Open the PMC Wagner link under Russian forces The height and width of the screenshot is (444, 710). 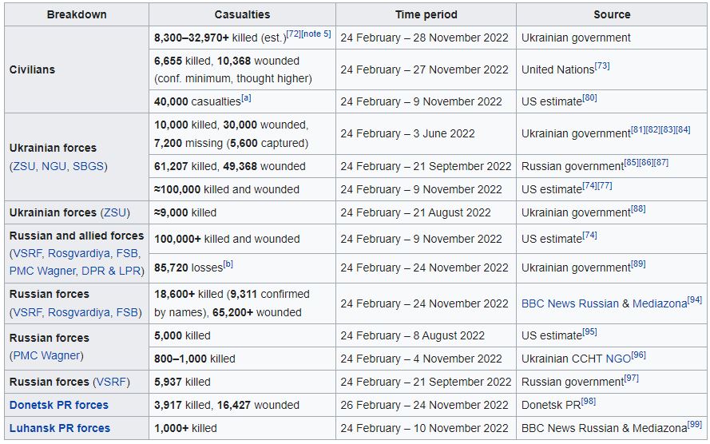[x=46, y=355]
